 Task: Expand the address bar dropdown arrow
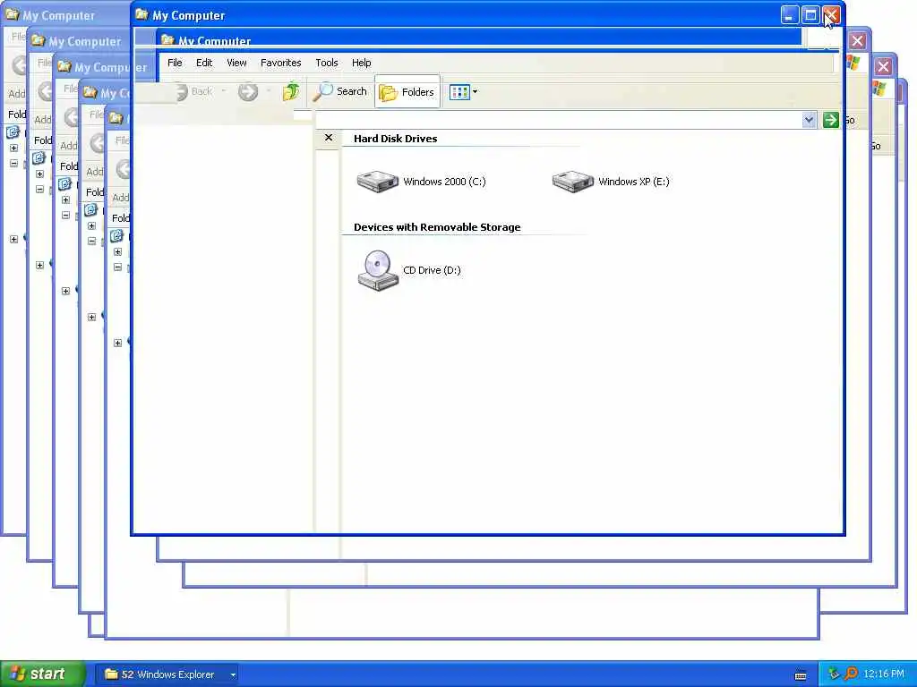click(x=809, y=121)
